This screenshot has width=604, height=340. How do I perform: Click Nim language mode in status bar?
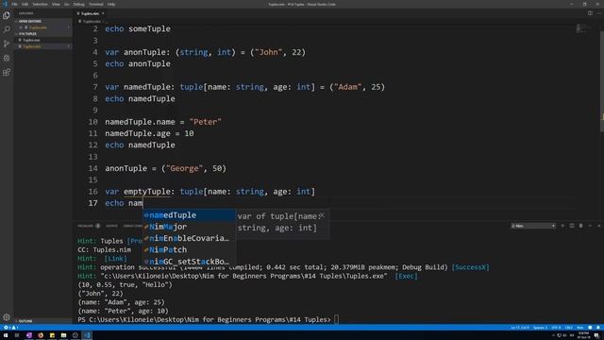pyautogui.click(x=580, y=328)
